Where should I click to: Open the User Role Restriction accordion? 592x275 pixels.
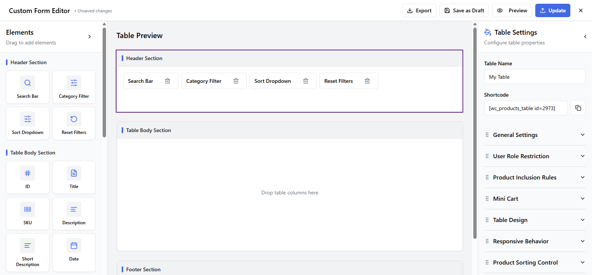(535, 156)
